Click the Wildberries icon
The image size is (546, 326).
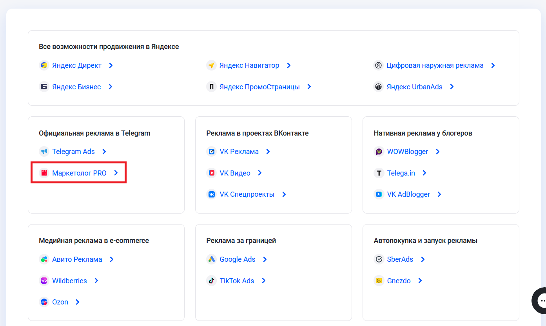coord(44,281)
